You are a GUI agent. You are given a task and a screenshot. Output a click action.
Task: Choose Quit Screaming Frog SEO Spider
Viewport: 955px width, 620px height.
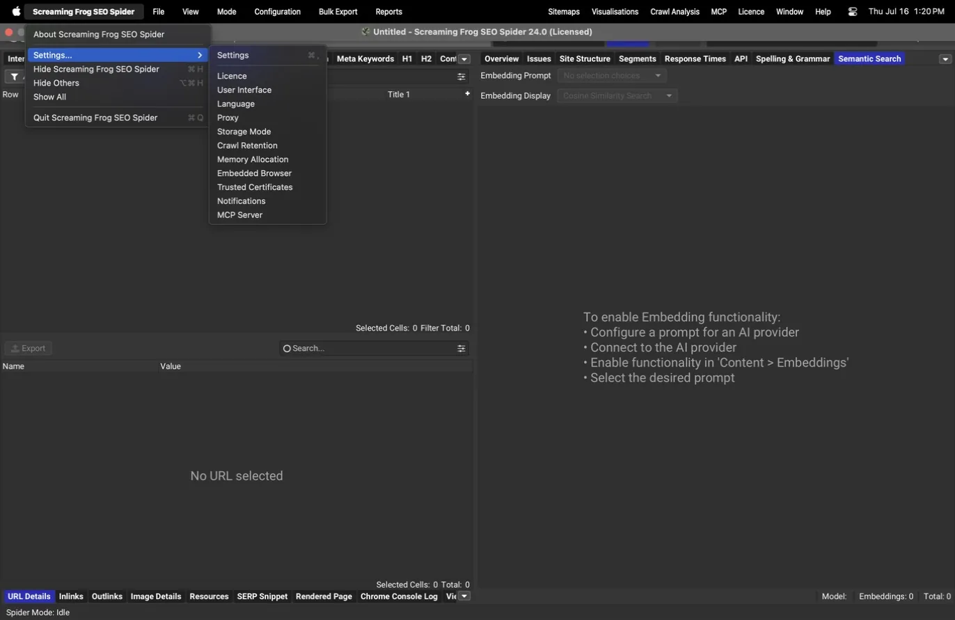coord(118,118)
